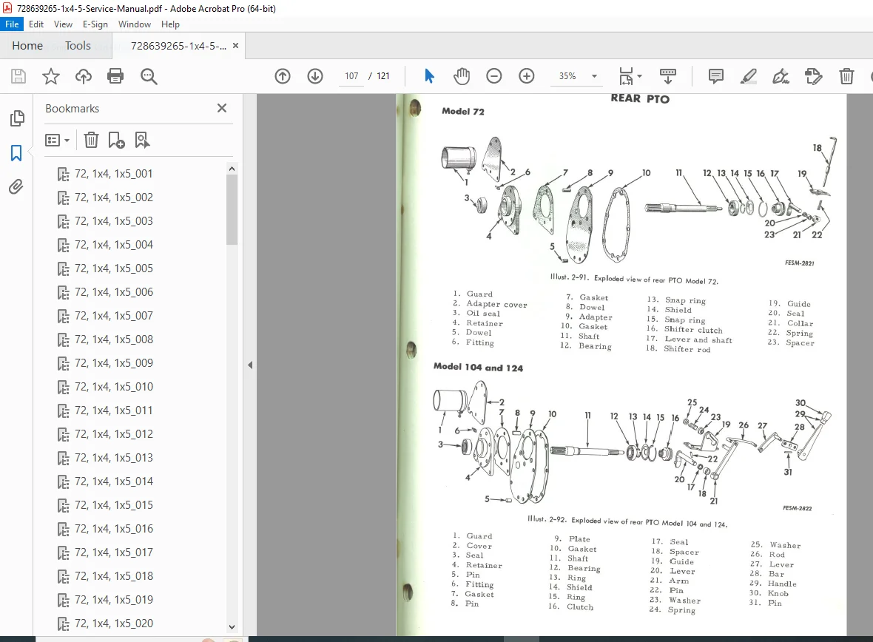Open the View menu

(x=63, y=24)
